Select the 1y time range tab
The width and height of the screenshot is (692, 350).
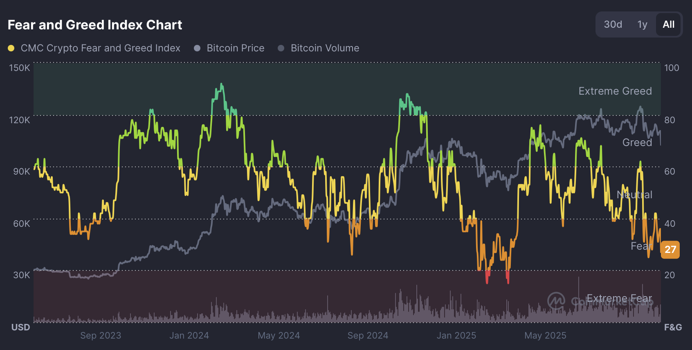click(x=642, y=24)
